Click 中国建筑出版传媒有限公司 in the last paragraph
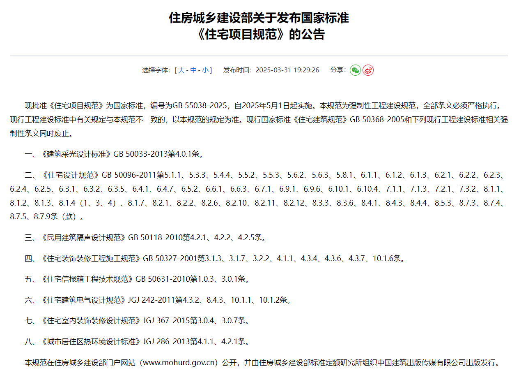 [422, 362]
